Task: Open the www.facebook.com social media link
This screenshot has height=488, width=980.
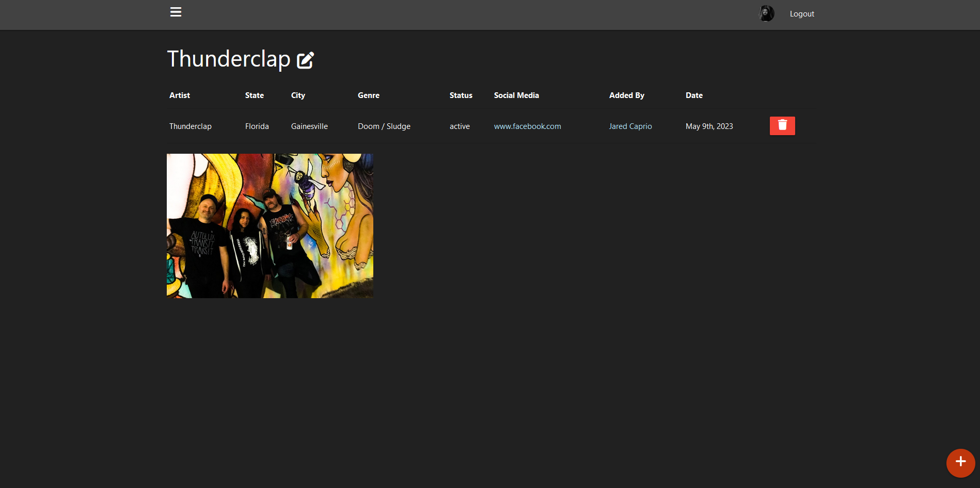Action: [x=527, y=126]
